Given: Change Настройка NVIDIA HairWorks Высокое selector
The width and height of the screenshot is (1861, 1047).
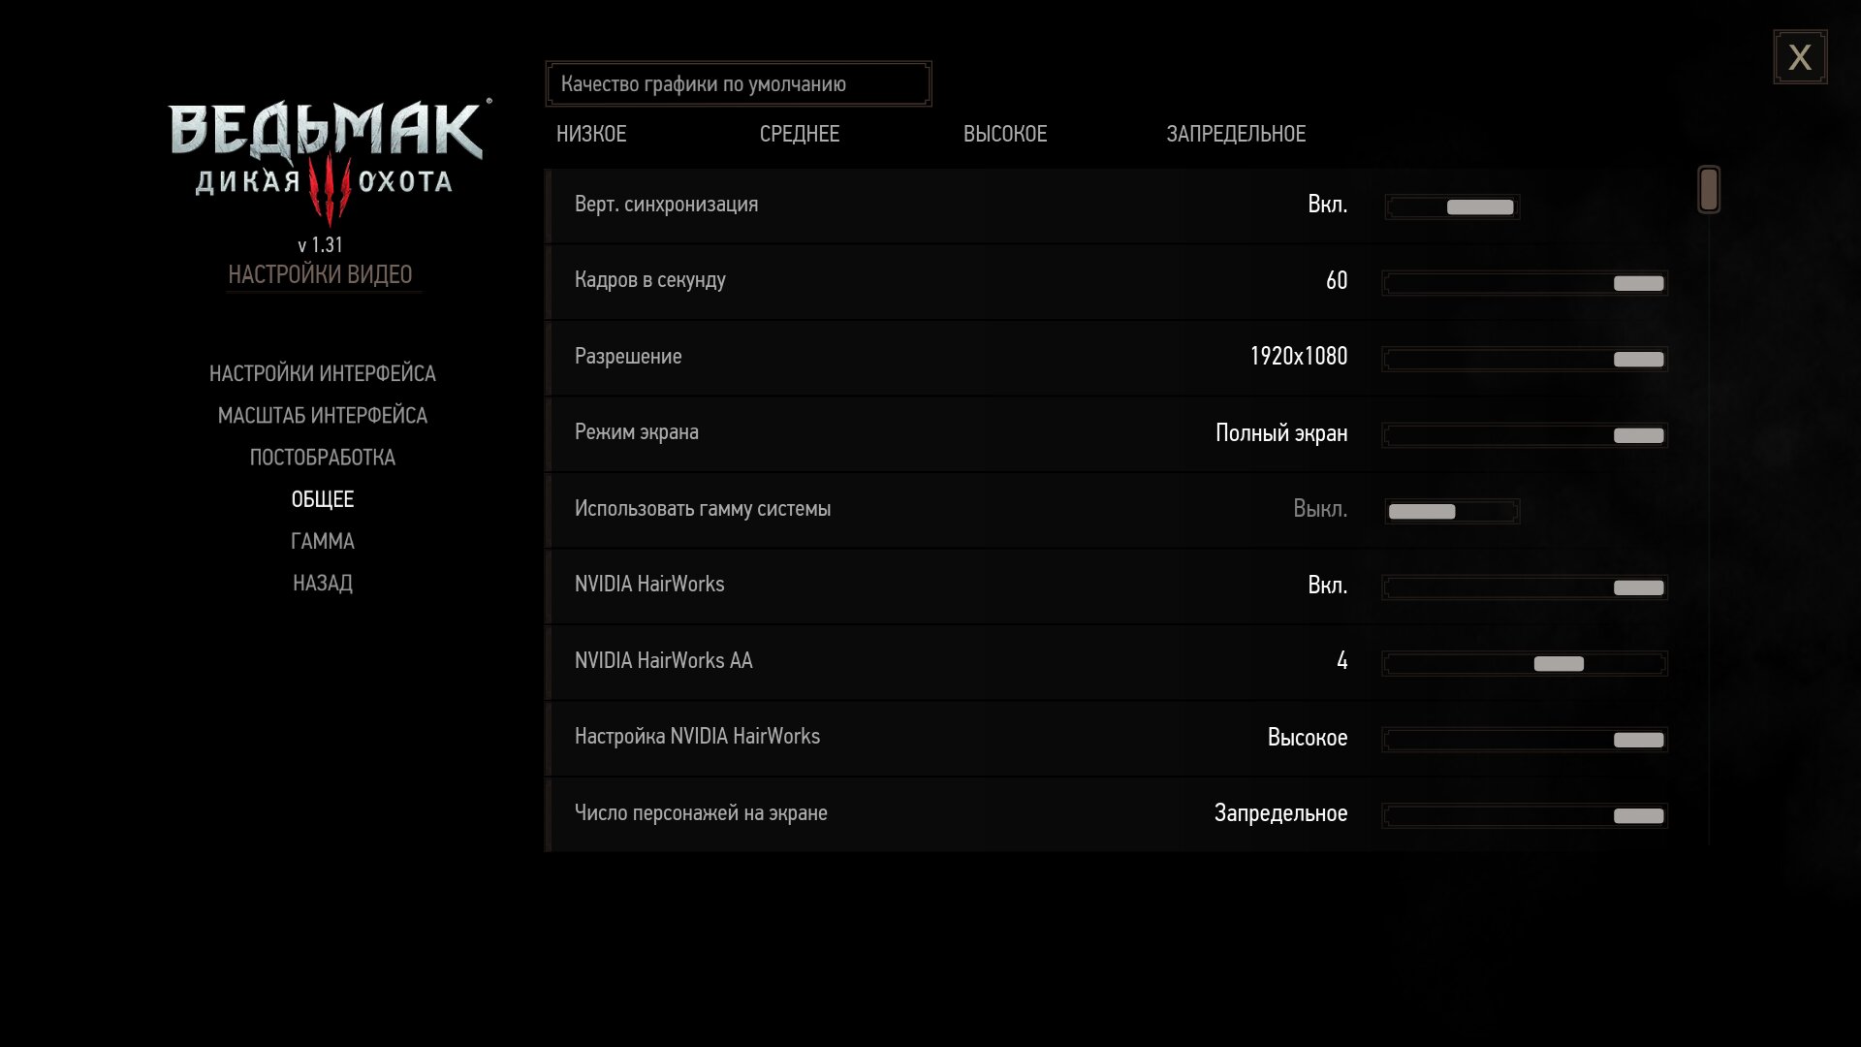Looking at the screenshot, I should [x=1525, y=740].
